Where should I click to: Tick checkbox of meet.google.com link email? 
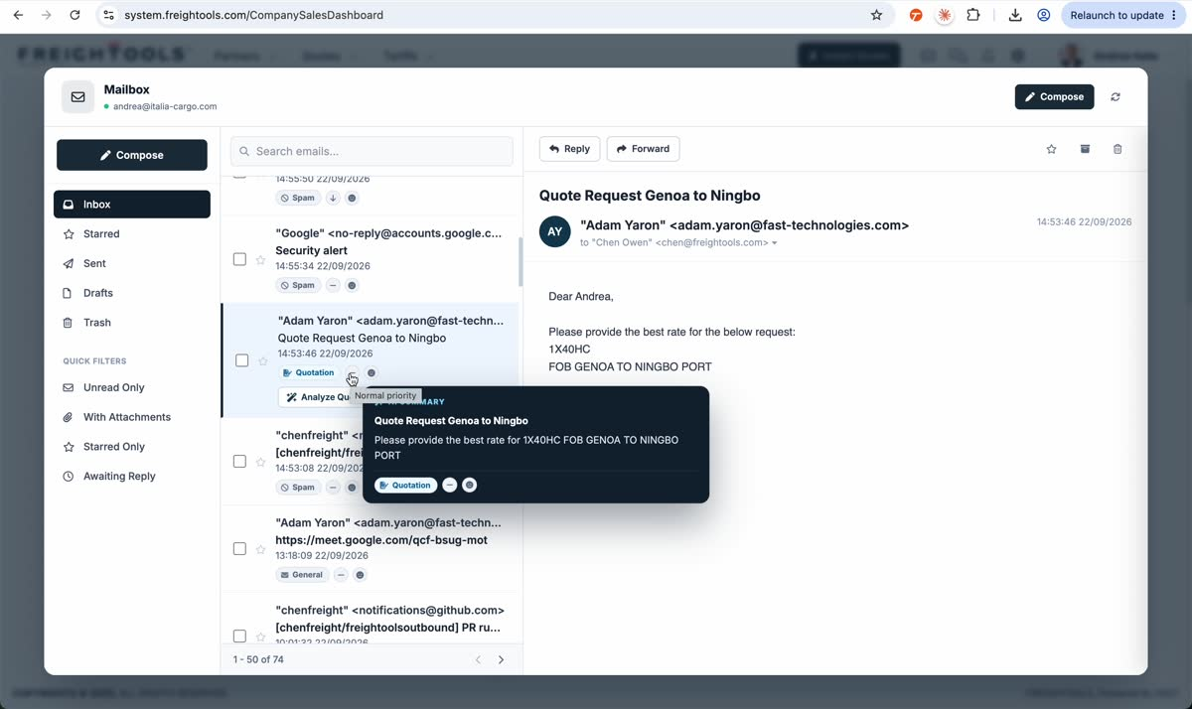(x=239, y=549)
